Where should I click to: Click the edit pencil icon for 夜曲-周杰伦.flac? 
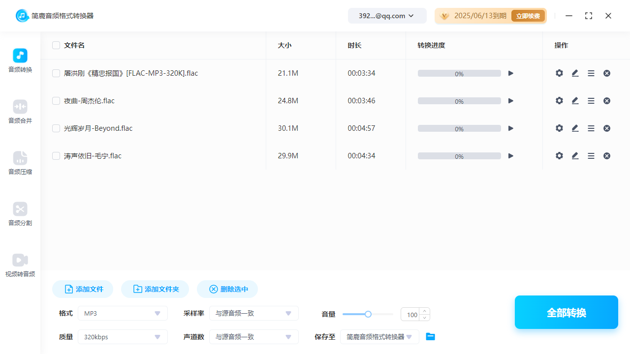[x=575, y=100]
